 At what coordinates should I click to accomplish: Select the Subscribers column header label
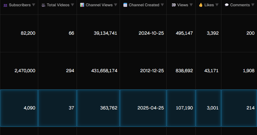[x=20, y=5]
